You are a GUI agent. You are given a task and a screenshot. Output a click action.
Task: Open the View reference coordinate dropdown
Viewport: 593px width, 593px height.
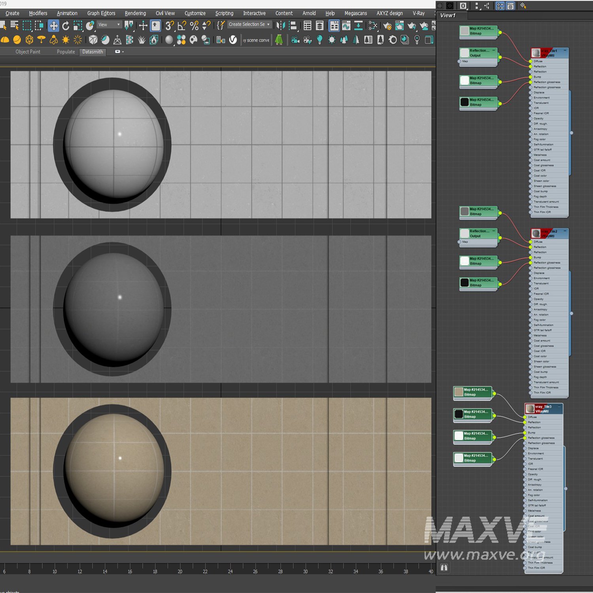[x=109, y=25]
